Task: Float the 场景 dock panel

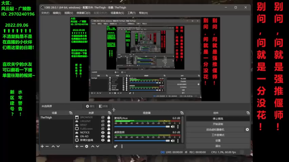Action: pos(70,113)
